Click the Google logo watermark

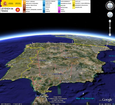point(107,100)
